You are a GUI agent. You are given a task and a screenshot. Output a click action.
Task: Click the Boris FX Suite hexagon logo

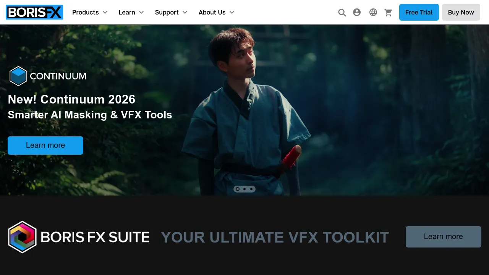[x=22, y=237]
